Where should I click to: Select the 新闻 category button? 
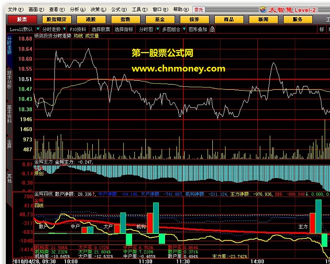(x=264, y=20)
